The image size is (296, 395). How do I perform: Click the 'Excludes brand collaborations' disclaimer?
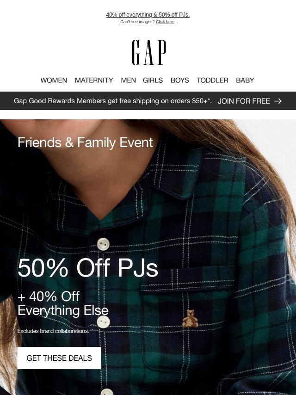point(53,331)
